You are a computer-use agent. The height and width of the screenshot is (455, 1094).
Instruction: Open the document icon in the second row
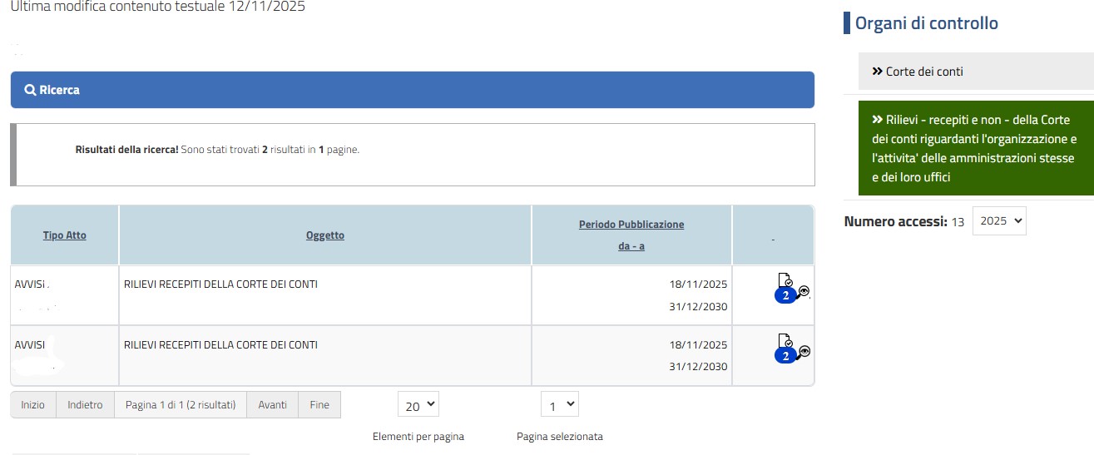point(784,341)
